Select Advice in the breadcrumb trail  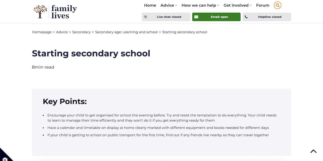coord(62,32)
